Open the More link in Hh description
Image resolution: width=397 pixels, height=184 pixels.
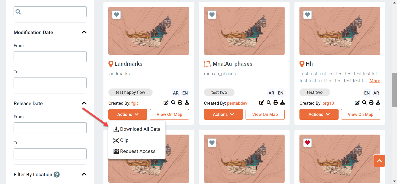[x=375, y=81]
